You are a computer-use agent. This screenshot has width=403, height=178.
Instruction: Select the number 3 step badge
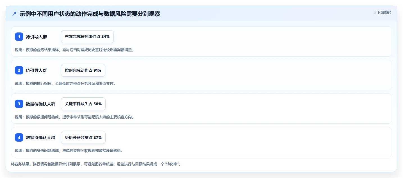[x=19, y=104]
